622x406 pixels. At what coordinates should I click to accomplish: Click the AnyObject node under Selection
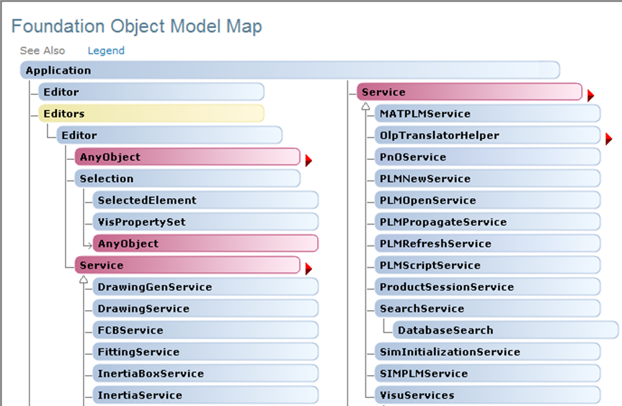205,243
